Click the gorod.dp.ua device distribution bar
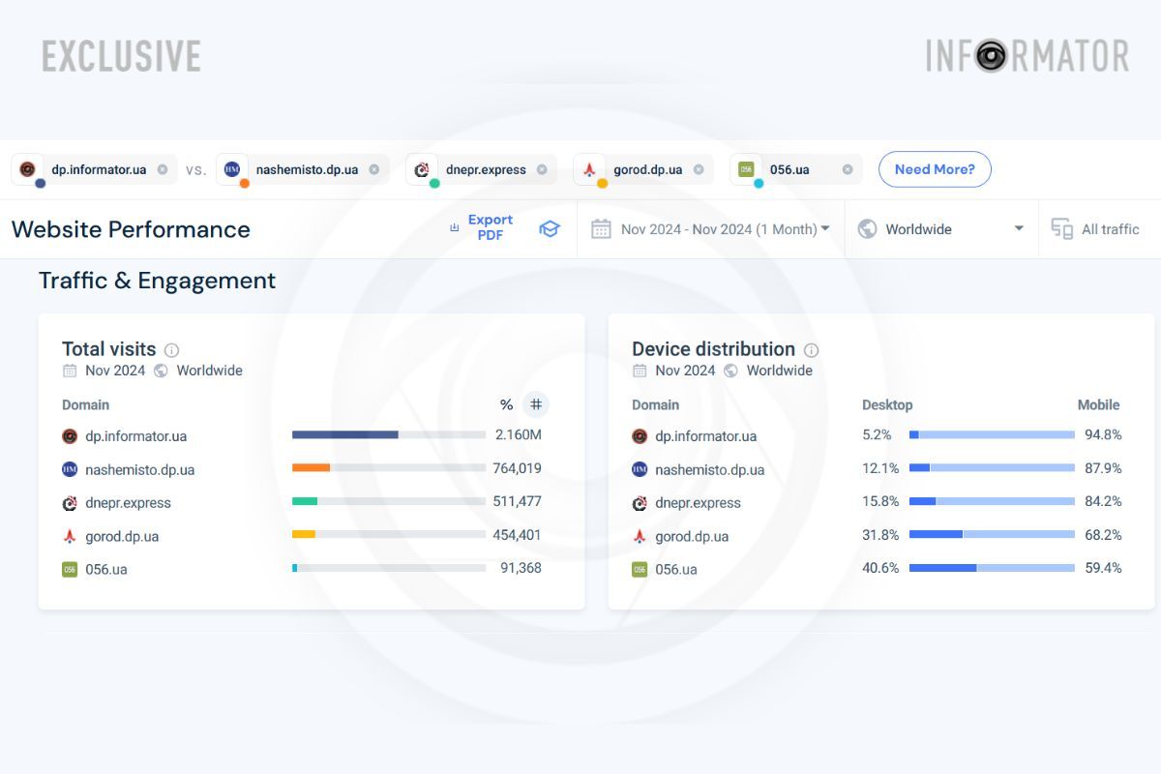Image resolution: width=1161 pixels, height=774 pixels. pos(992,534)
